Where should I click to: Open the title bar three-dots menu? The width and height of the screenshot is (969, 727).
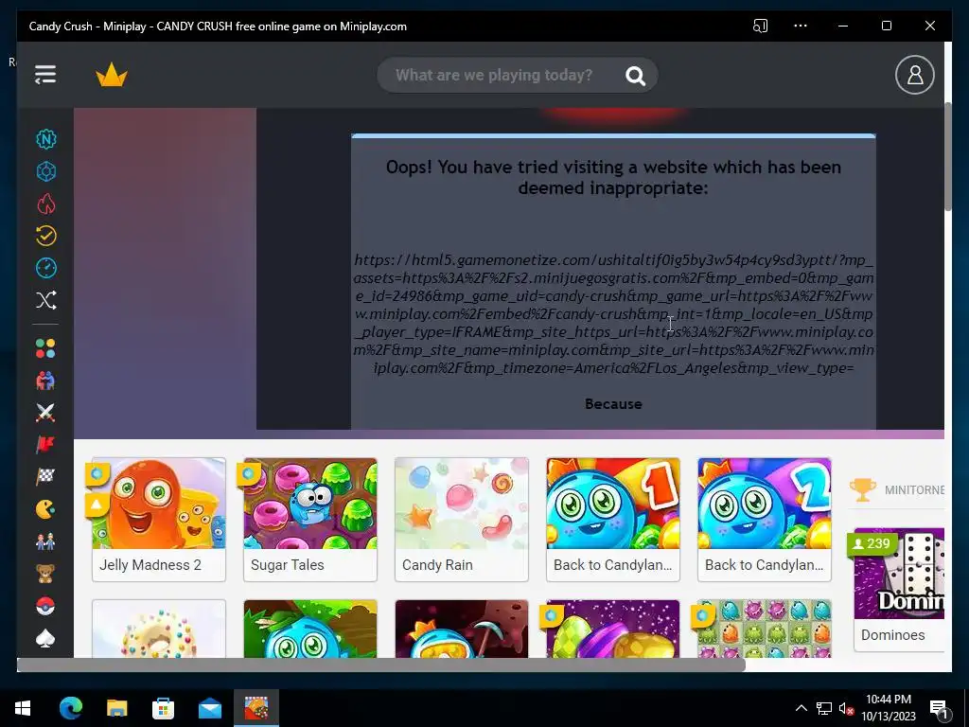801,26
